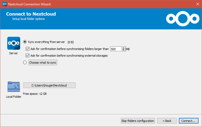Click the Nextcloud Server icon
This screenshot has width=202, height=127.
click(x=14, y=43)
